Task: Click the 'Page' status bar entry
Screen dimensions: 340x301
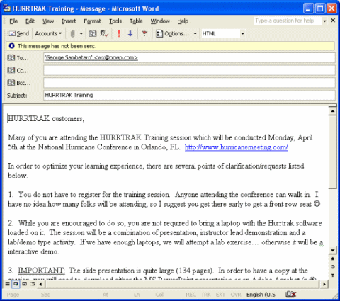Action: click(13, 295)
